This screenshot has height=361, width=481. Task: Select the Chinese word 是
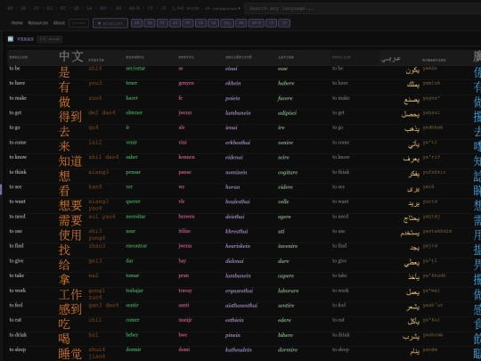point(64,72)
